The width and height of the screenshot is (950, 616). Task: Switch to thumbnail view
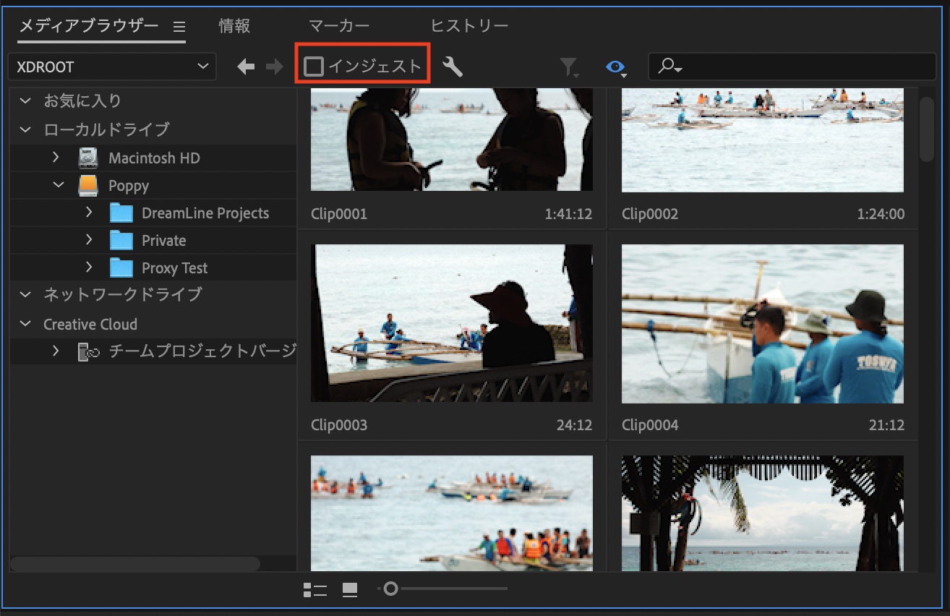[x=350, y=590]
